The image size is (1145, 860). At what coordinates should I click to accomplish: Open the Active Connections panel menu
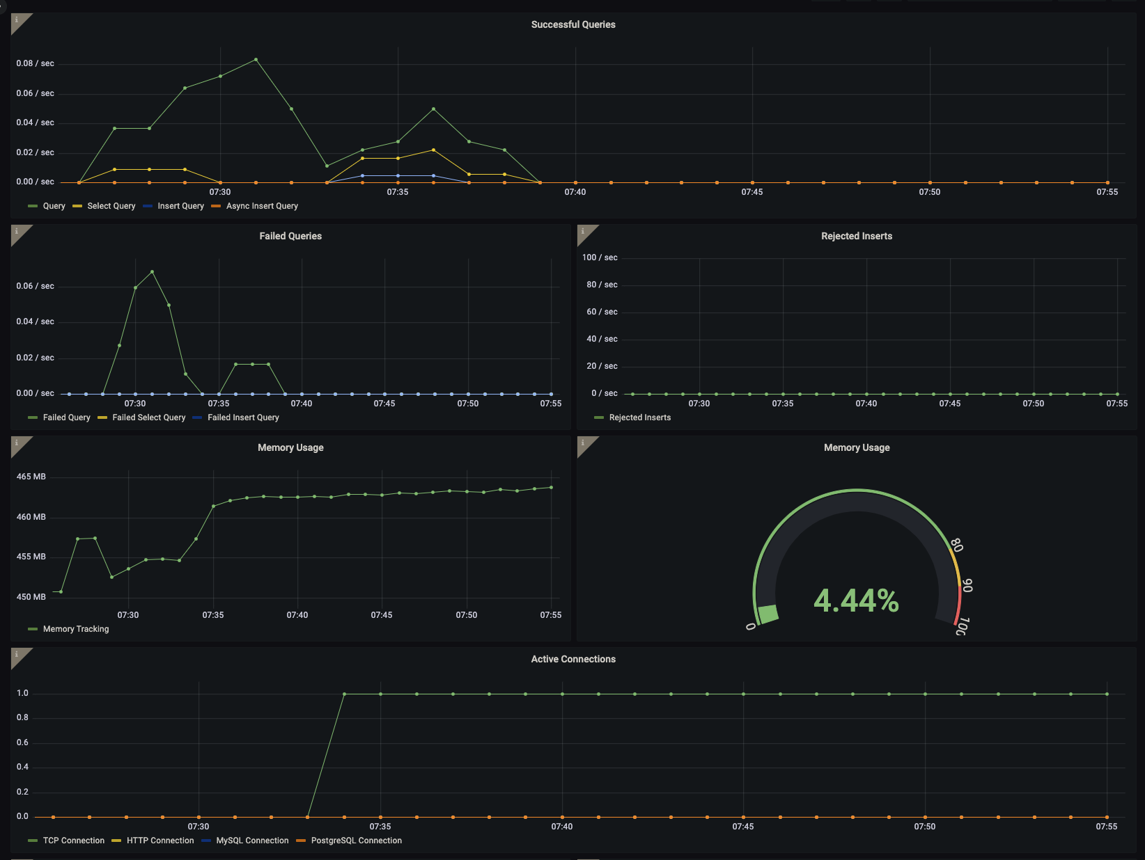click(572, 659)
